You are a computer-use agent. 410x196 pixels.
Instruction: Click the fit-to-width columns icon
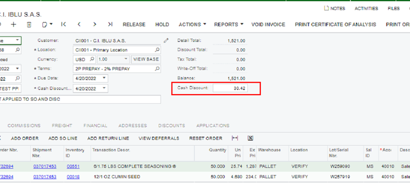(235, 138)
